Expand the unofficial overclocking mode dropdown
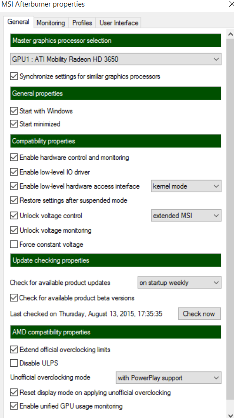234x418 pixels. (x=168, y=378)
